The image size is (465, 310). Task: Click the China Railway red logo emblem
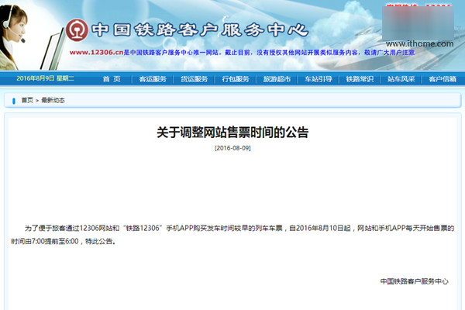click(77, 30)
